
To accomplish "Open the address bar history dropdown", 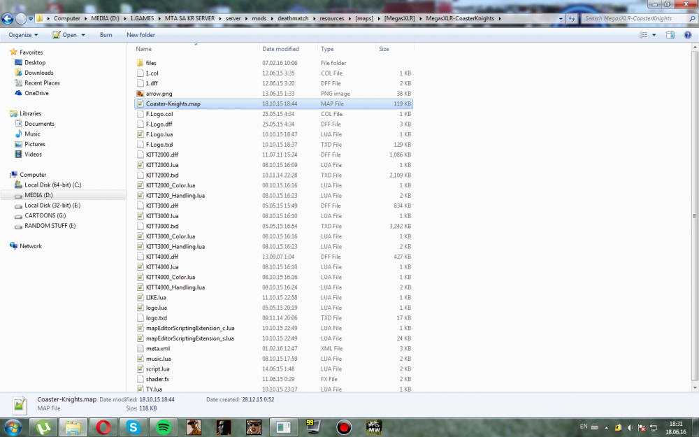I will 561,18.
